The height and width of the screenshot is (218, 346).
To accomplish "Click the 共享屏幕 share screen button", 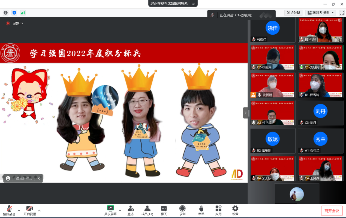I will 110,210.
